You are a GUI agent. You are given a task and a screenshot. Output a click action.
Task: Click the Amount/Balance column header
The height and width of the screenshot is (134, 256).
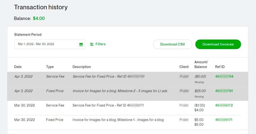201,64
